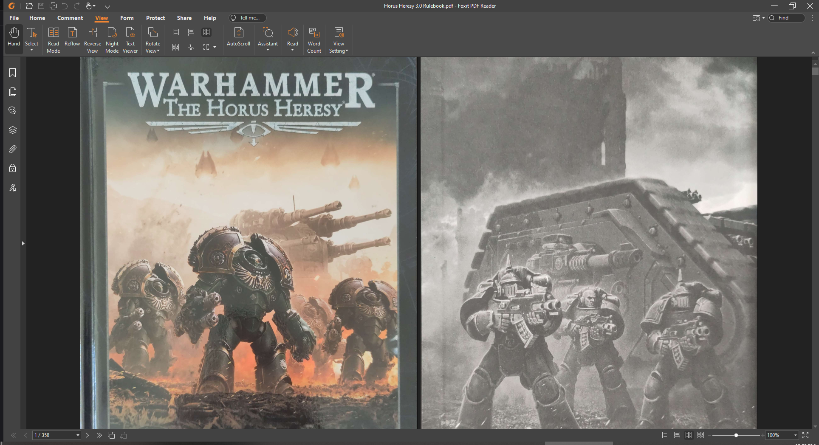The height and width of the screenshot is (445, 819).
Task: Click the zoom out minus button
Action: [x=710, y=435]
